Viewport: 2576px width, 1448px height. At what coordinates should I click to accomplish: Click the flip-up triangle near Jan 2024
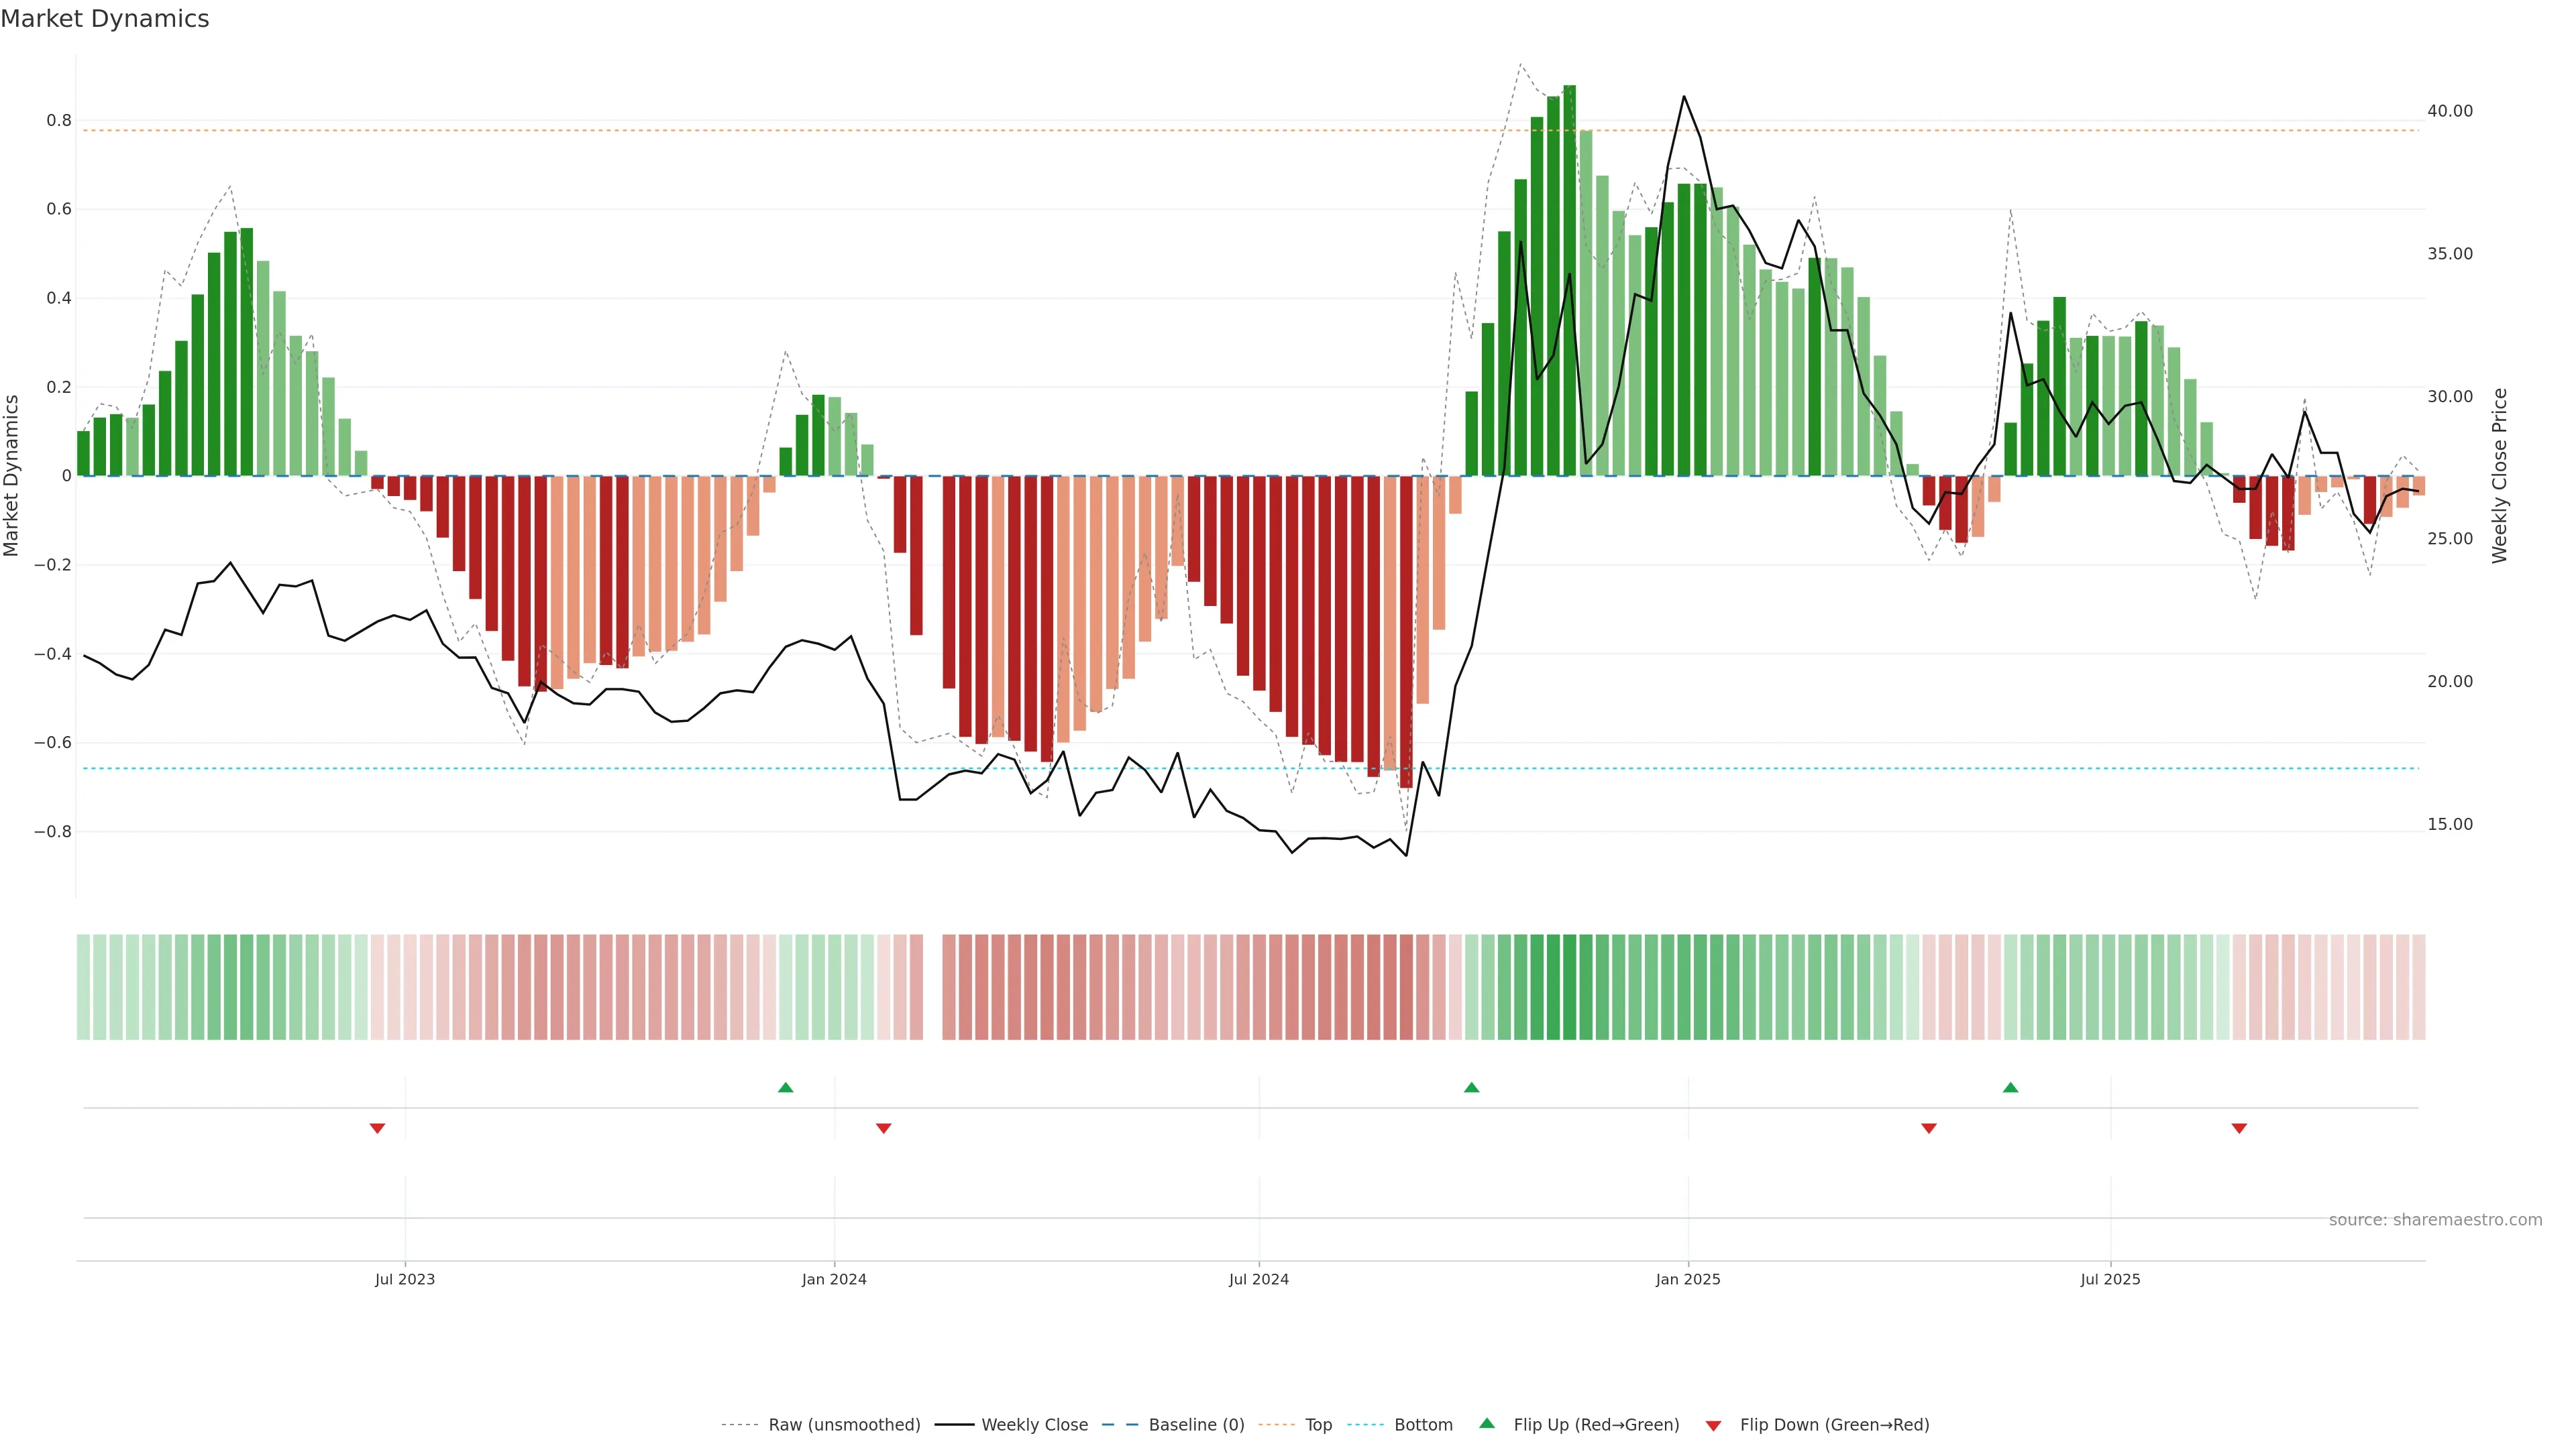tap(785, 1087)
